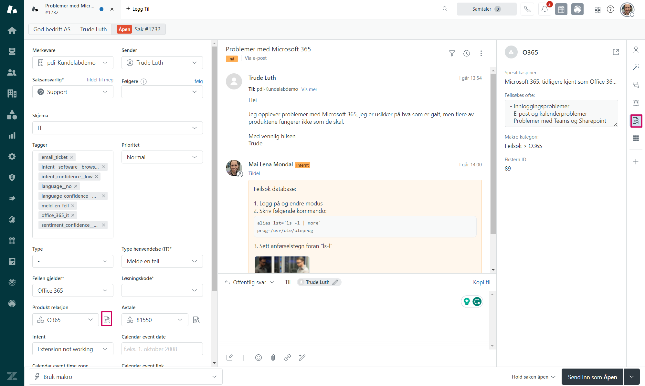Image resolution: width=645 pixels, height=386 pixels.
Task: Open the apps grid icon in the right sidebar
Action: click(x=636, y=138)
